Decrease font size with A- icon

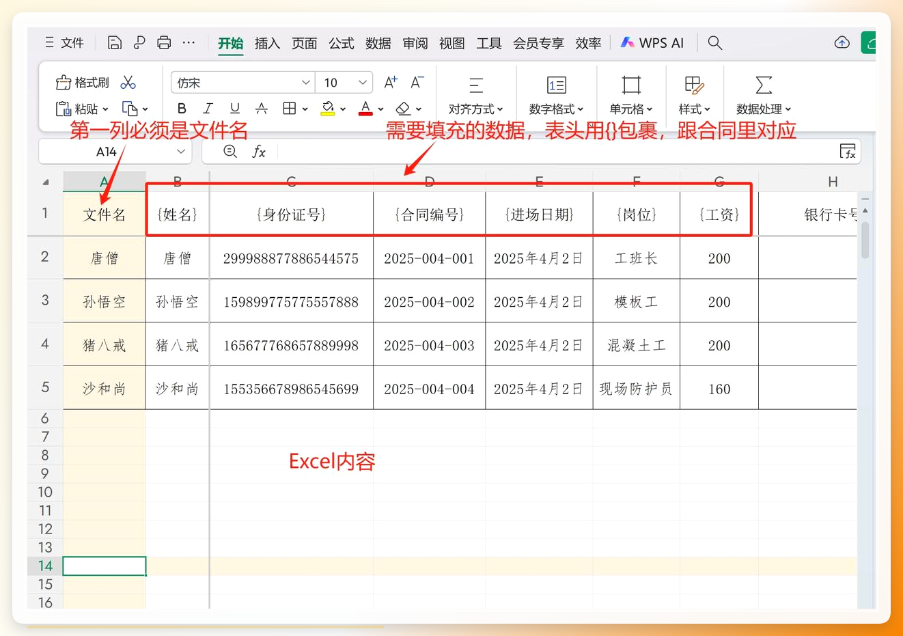click(417, 83)
